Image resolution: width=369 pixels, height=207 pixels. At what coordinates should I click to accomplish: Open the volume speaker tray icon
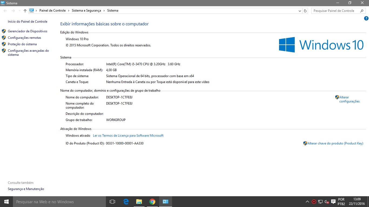pyautogui.click(x=327, y=202)
